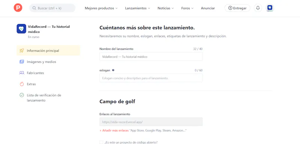Click the flame icon beside Extras

point(22,84)
